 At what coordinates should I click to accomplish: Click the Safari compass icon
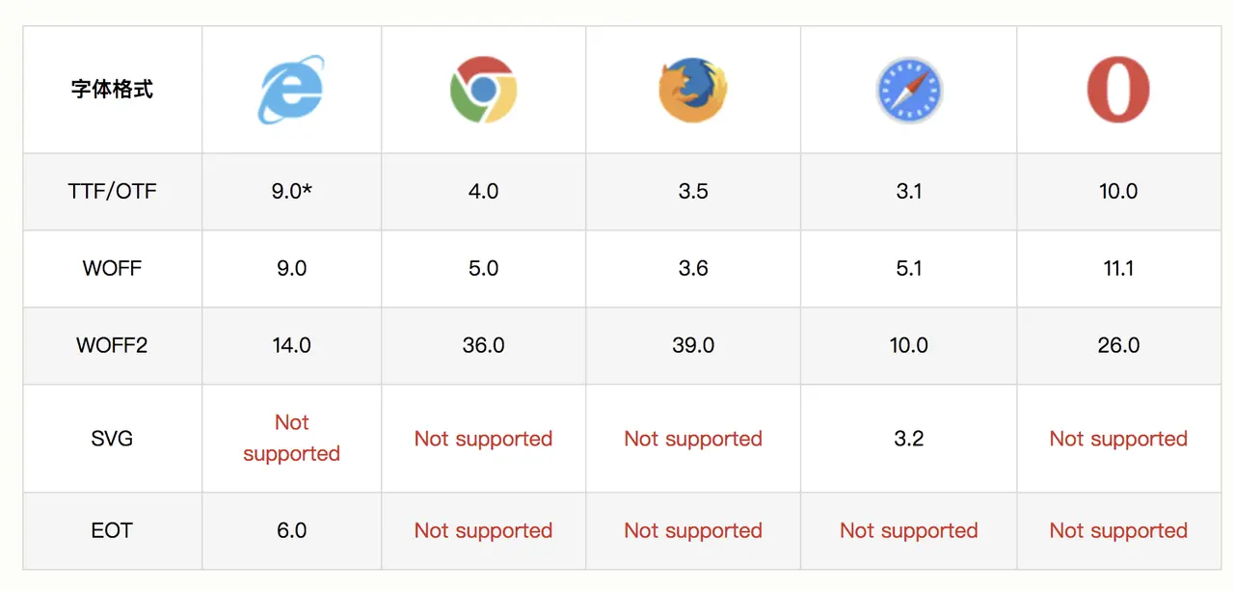pyautogui.click(x=908, y=90)
